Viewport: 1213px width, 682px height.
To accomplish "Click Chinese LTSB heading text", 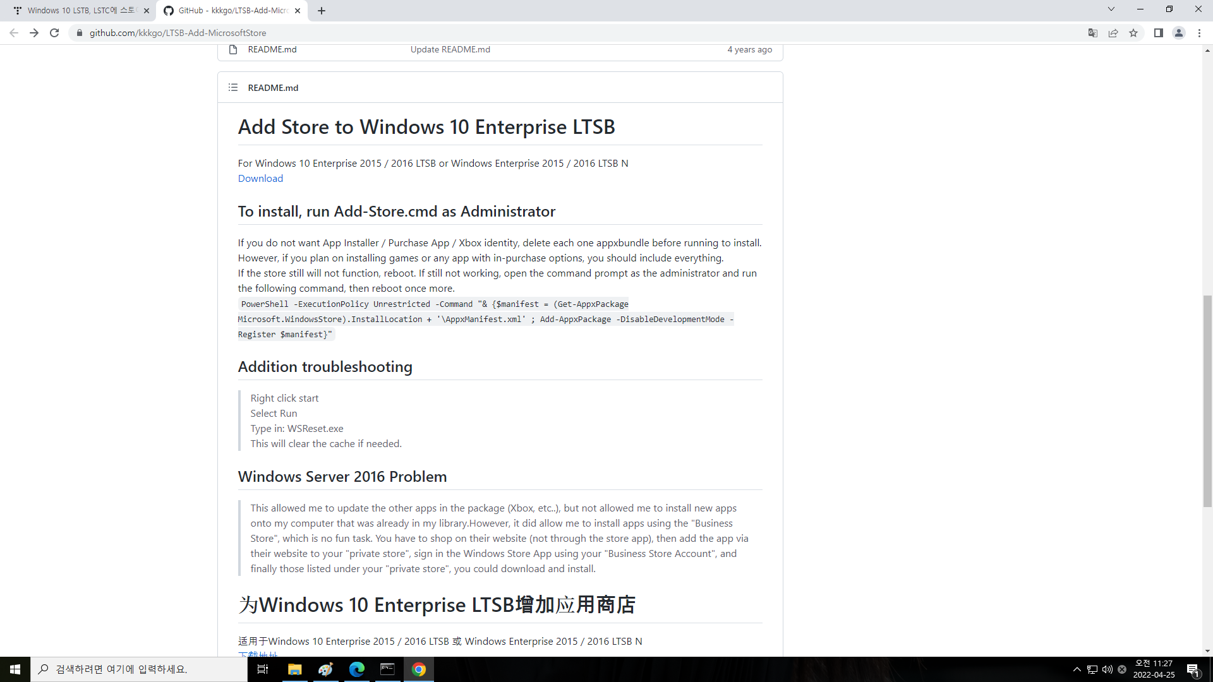I will click(437, 605).
